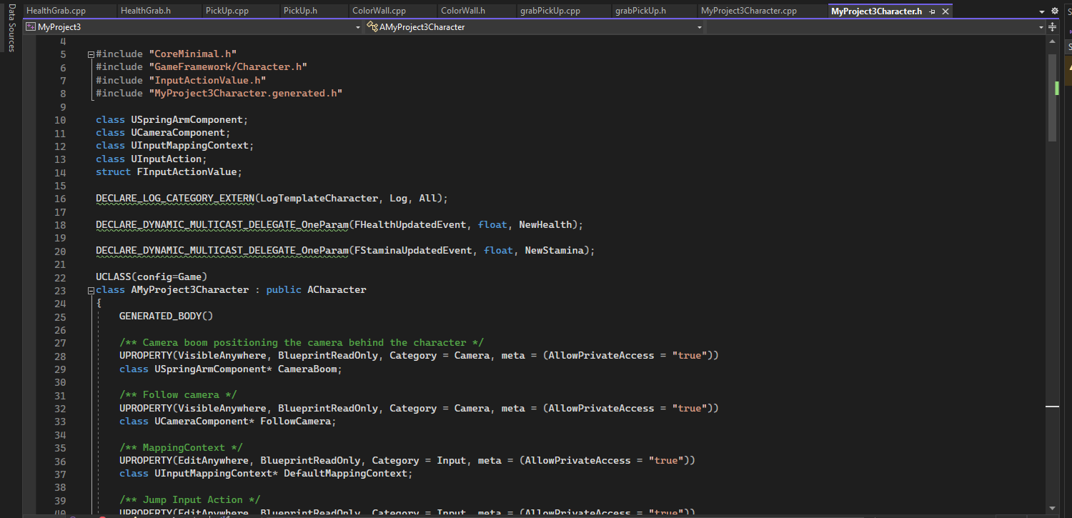Viewport: 1072px width, 518px height.
Task: Click FInputActionValue on line 14
Action: 187,172
